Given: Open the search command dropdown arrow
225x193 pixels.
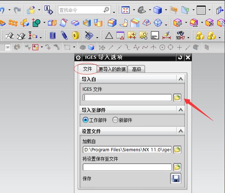Looking at the screenshot, I should coord(114,12).
